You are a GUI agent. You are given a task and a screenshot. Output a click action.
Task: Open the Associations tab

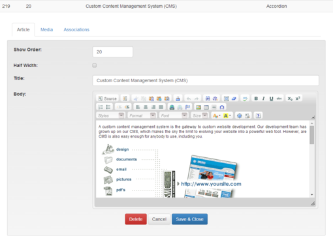76,29
